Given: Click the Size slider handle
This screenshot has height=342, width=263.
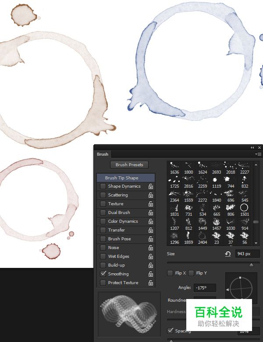Looking at the screenshot, I should point(251,265).
